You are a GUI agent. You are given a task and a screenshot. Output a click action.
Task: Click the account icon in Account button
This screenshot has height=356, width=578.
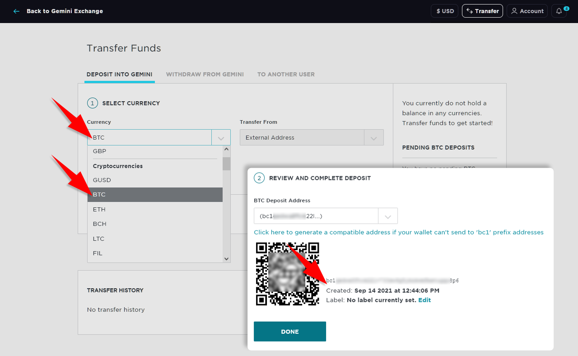tap(514, 11)
